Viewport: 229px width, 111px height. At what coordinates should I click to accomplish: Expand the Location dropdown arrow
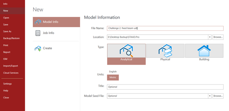click(x=210, y=37)
